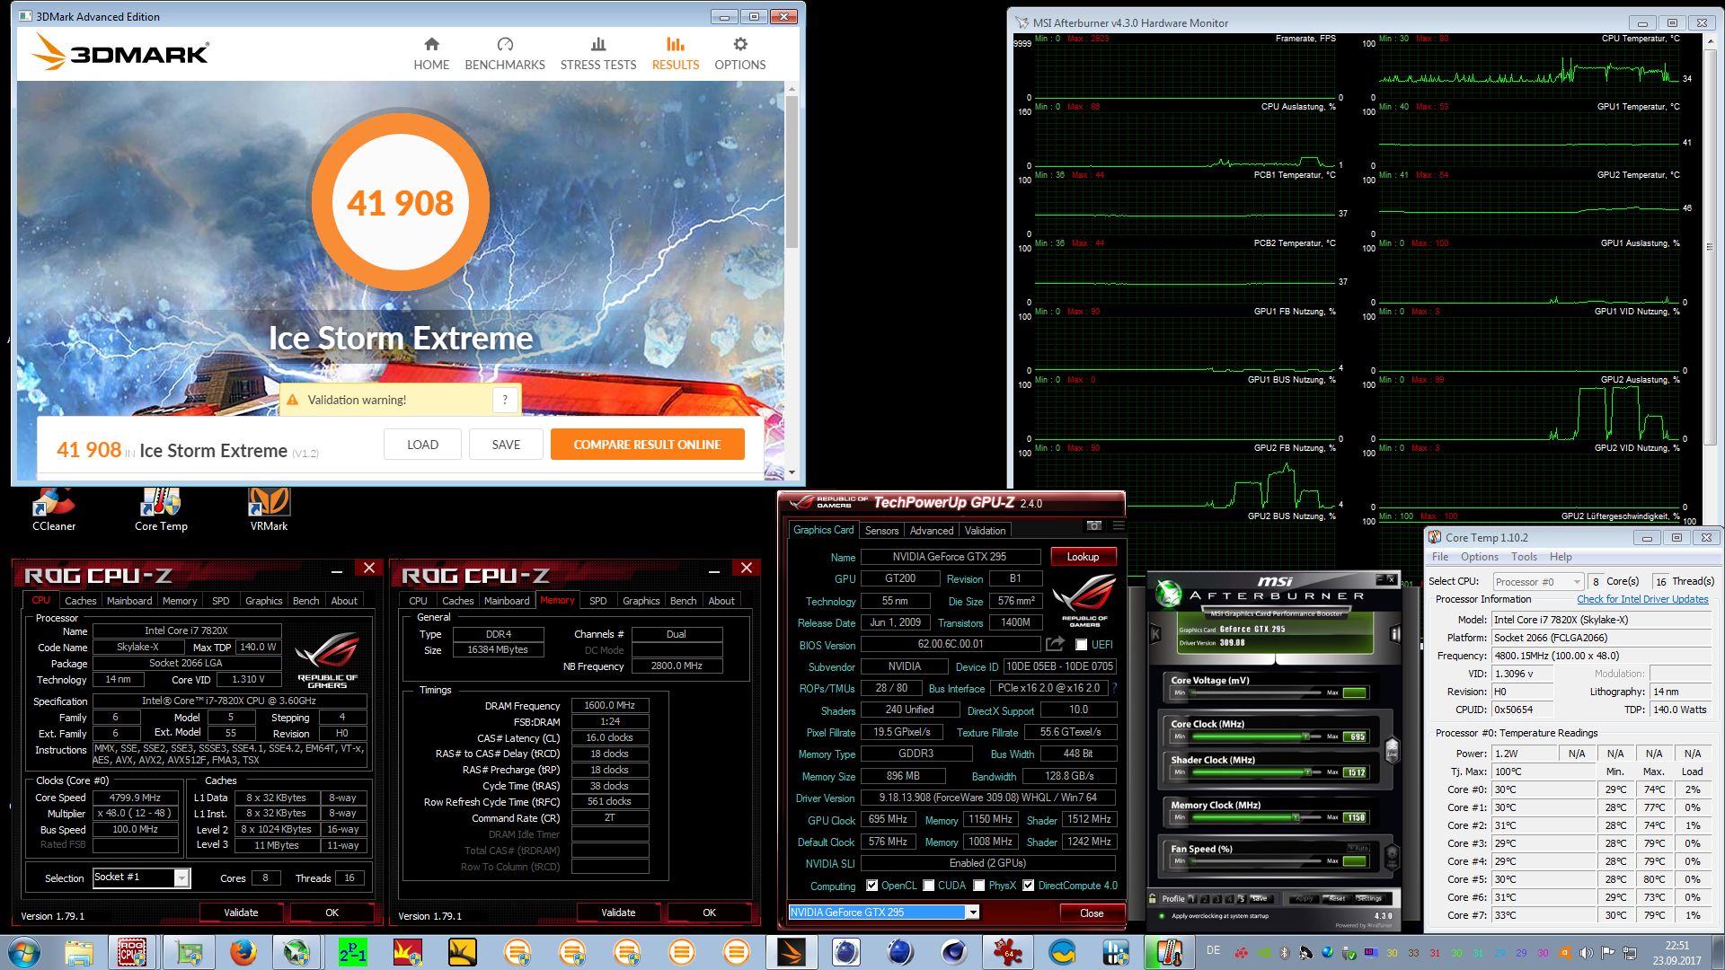Switch to the Sensors tab in GPU-Z
The image size is (1725, 970).
[x=881, y=531]
